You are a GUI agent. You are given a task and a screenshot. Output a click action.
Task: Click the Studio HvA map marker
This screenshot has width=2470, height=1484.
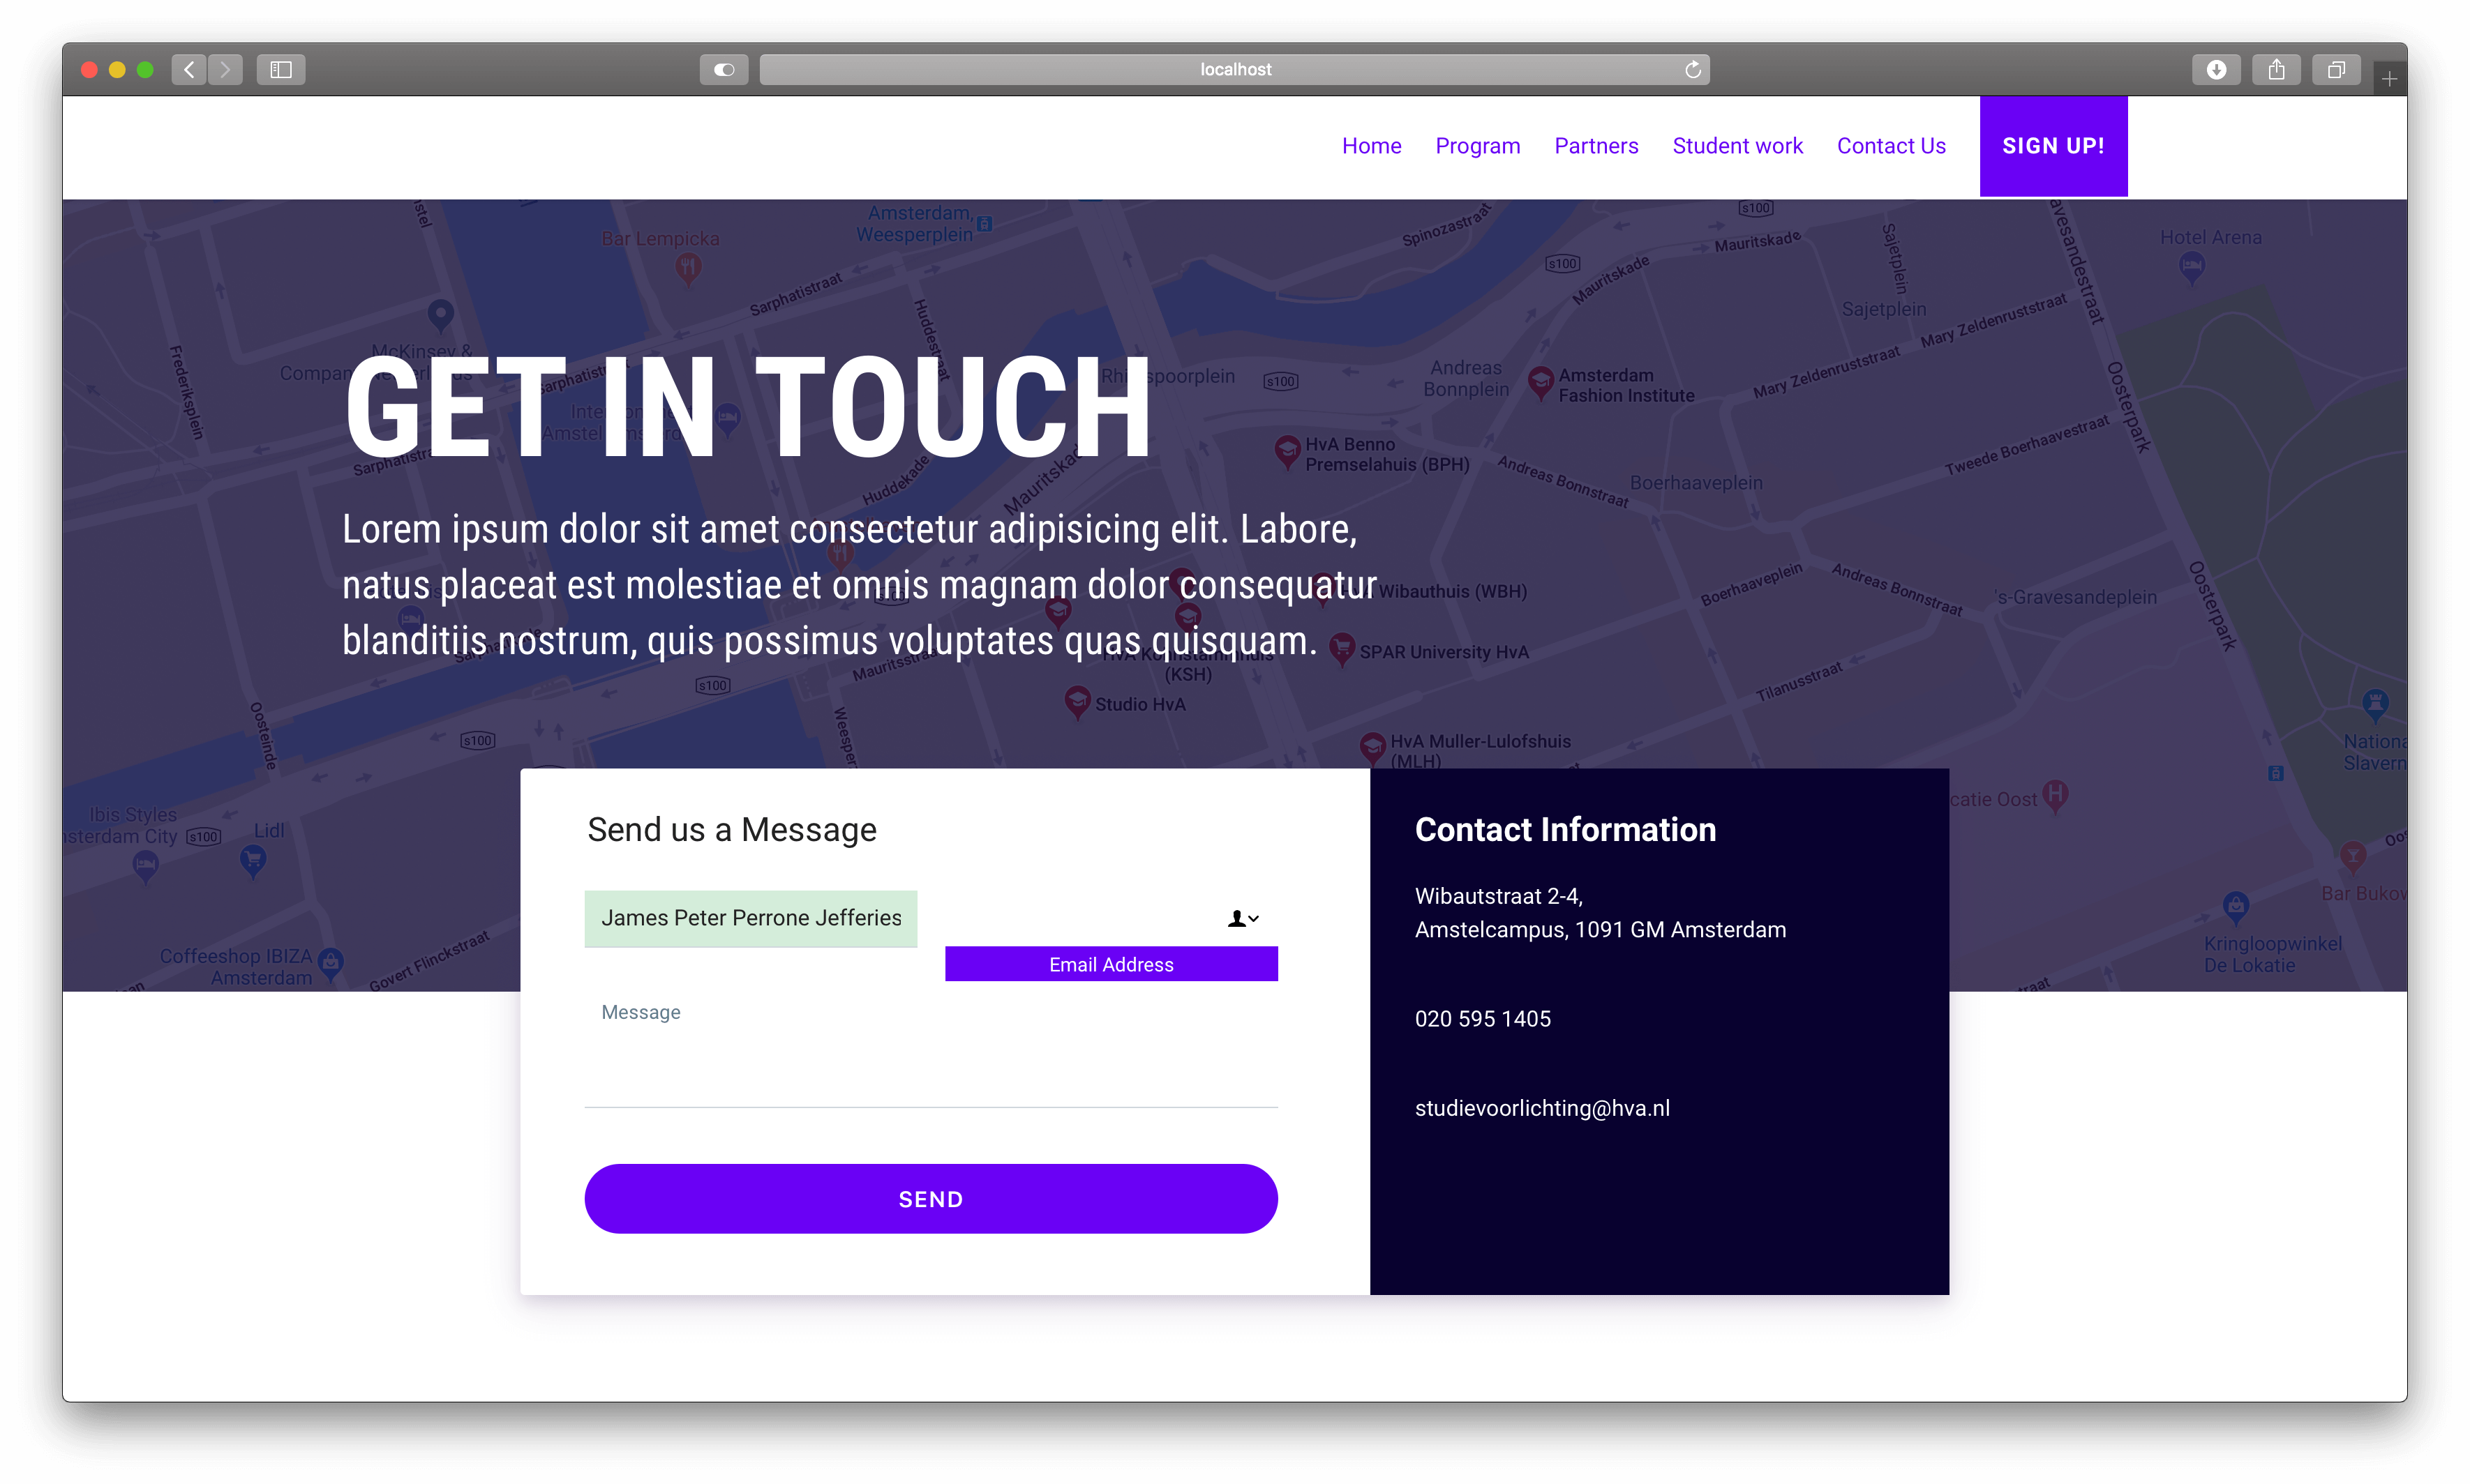point(1077,701)
